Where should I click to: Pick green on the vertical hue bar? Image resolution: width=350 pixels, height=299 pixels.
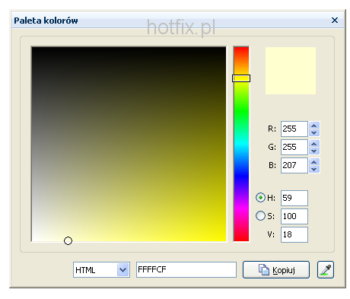241,112
